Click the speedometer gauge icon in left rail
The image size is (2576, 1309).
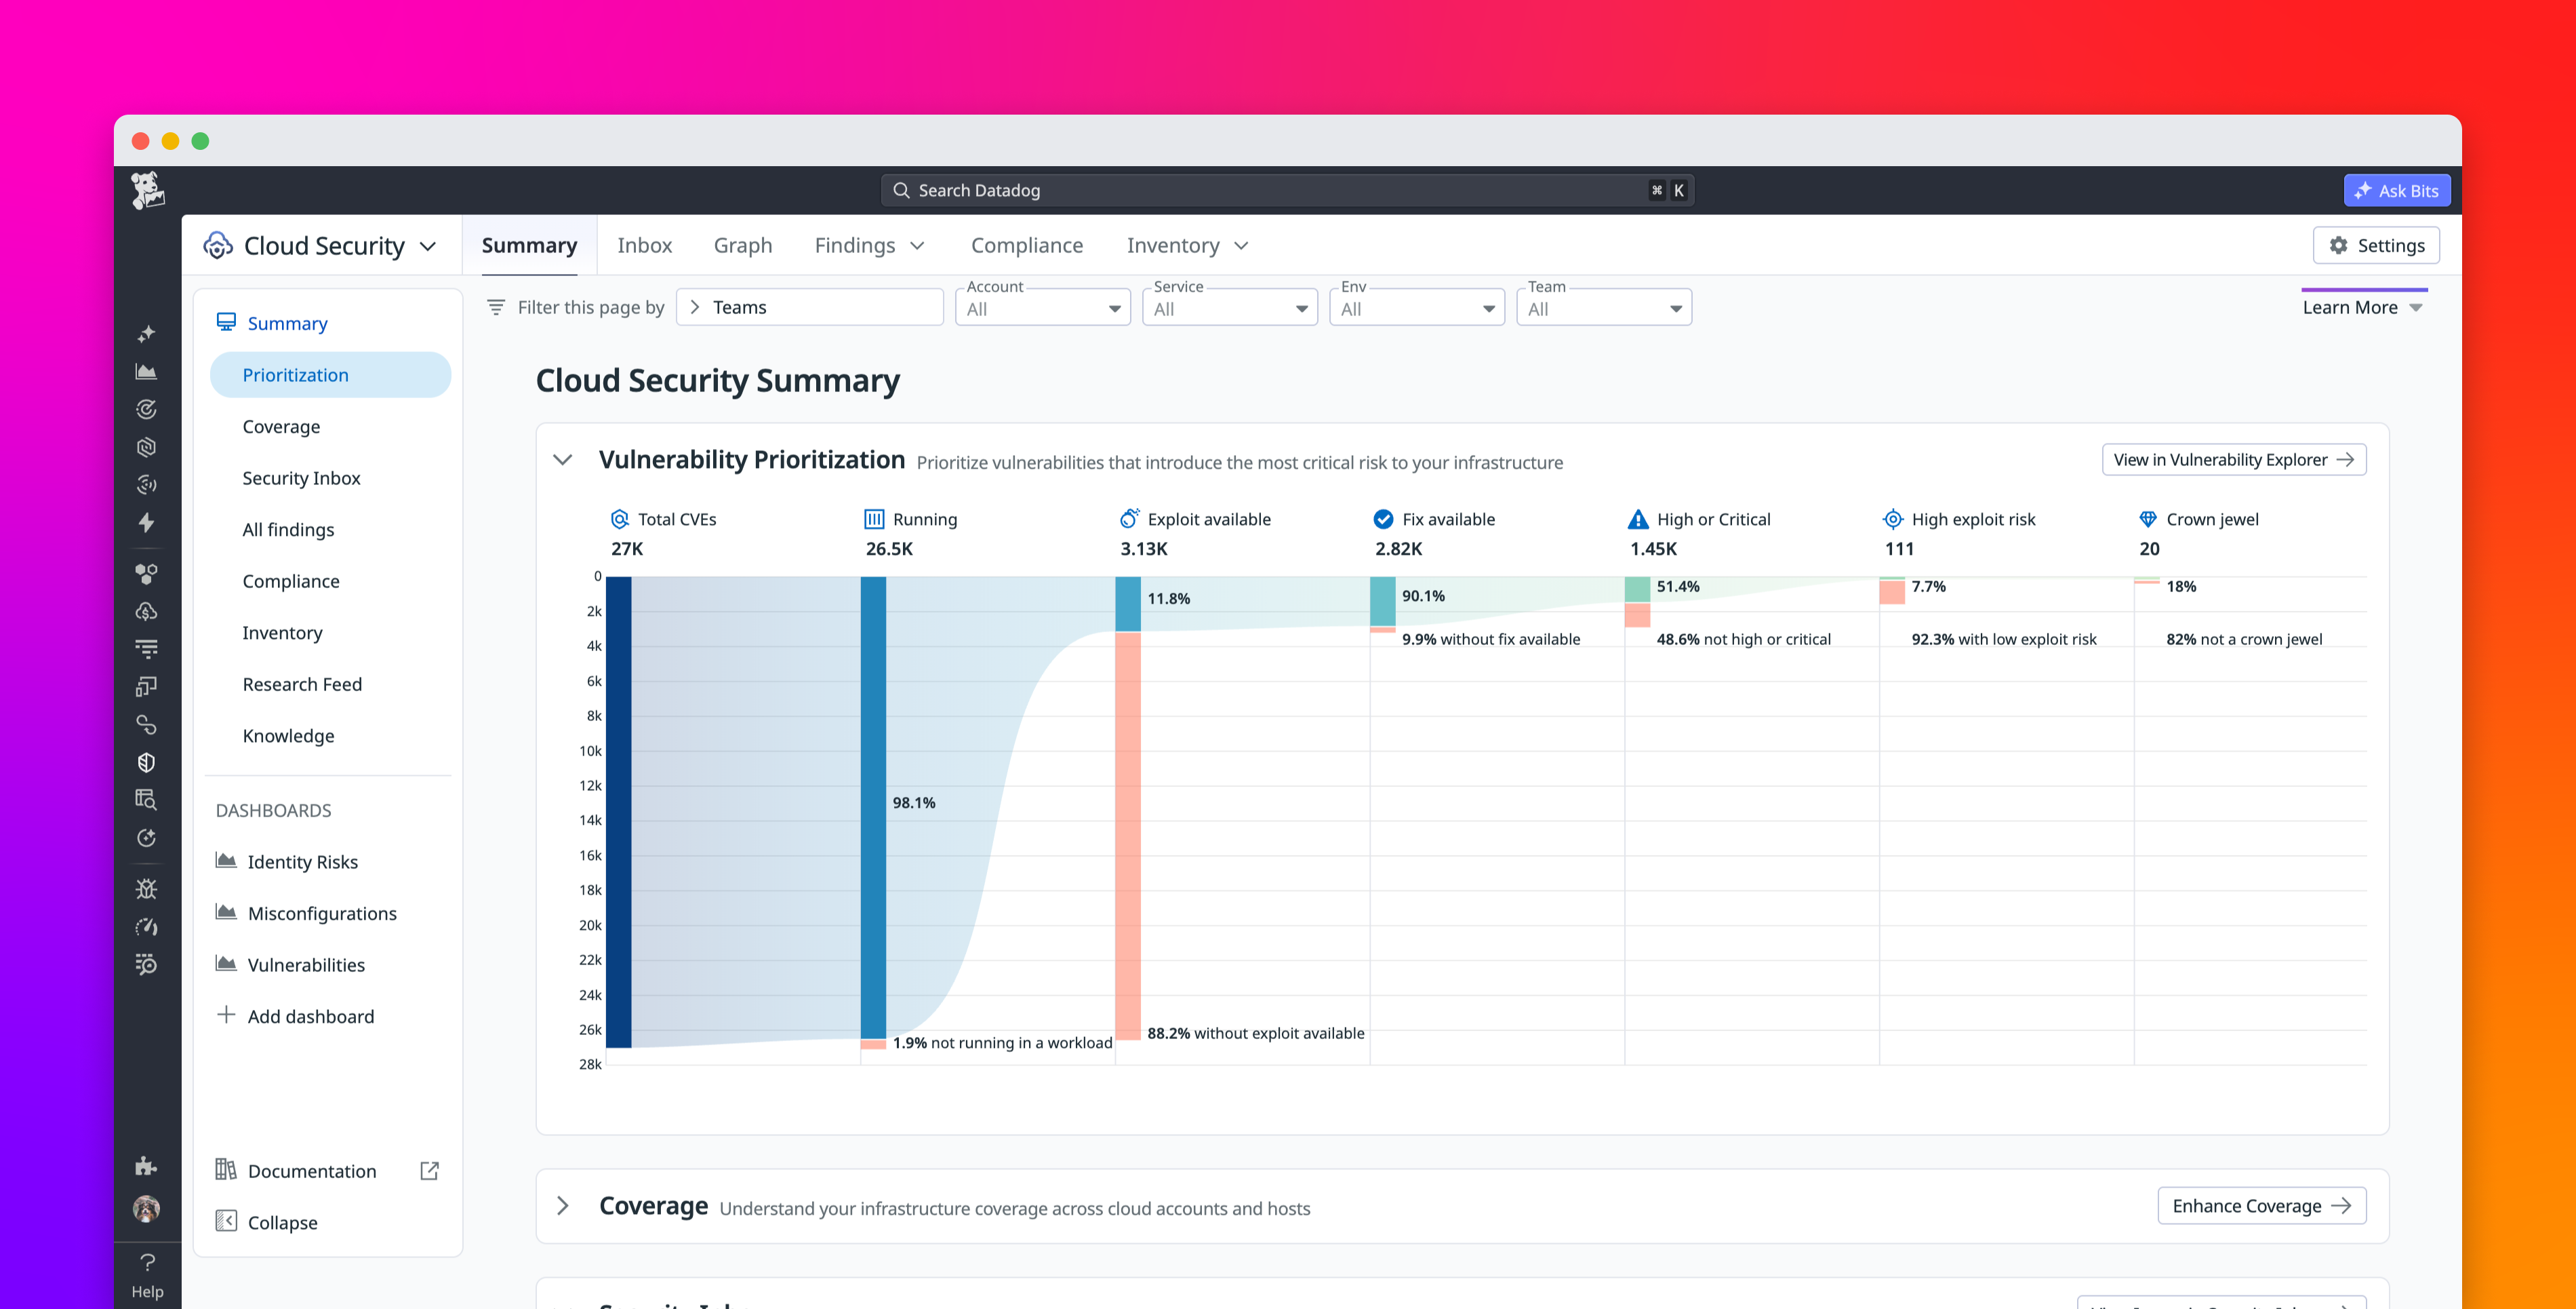pyautogui.click(x=146, y=926)
